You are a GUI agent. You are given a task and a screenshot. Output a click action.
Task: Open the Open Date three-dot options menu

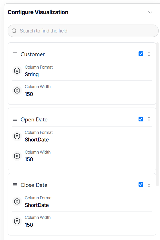[149, 119]
